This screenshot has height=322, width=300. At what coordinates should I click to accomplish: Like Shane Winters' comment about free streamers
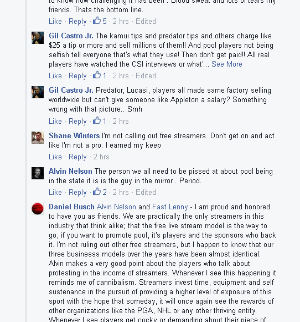pos(55,157)
